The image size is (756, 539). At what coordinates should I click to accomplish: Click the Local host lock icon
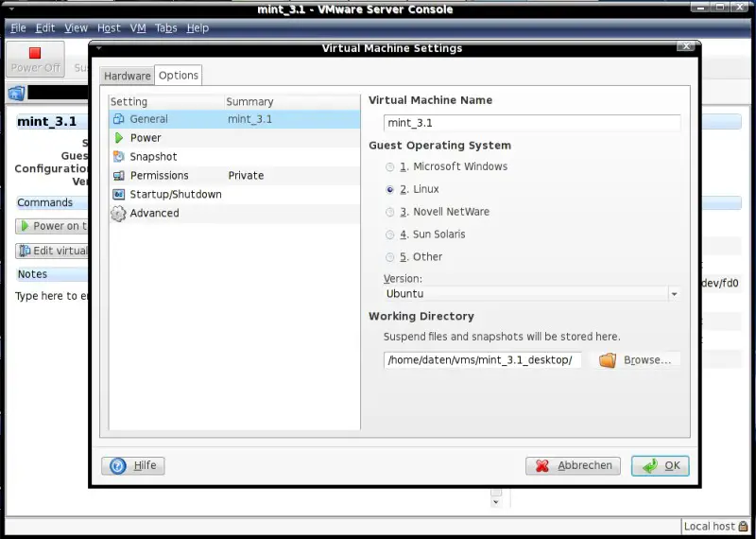[x=743, y=526]
